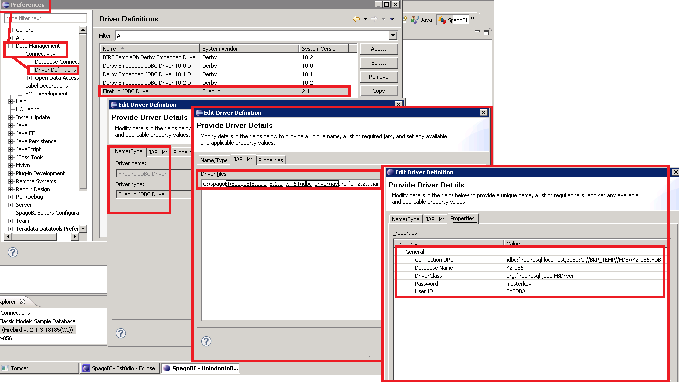
Task: Open the Filter combo box dropdown
Action: coord(393,36)
